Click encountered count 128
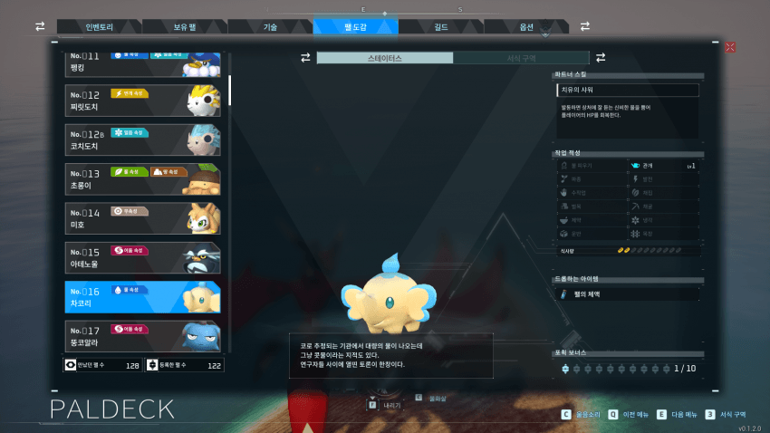This screenshot has width=770, height=433. (132, 366)
